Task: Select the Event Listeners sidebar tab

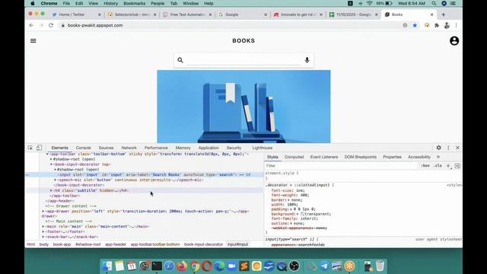Action: point(324,157)
